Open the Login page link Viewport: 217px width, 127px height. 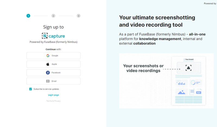tap(53, 95)
